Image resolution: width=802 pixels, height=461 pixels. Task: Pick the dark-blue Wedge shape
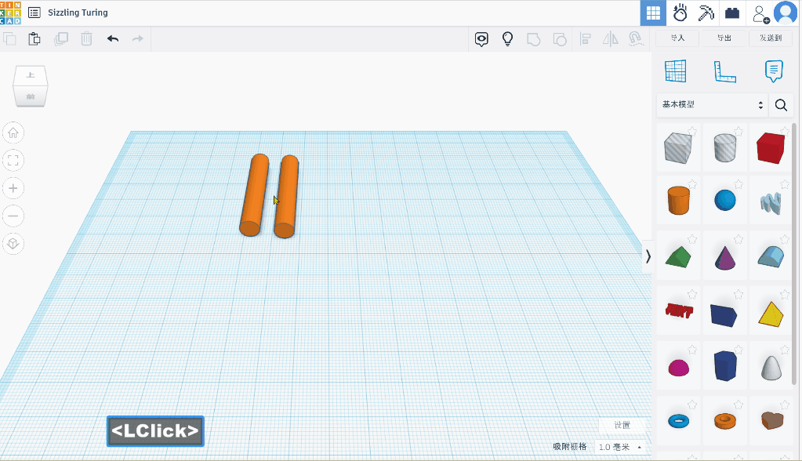coord(724,314)
